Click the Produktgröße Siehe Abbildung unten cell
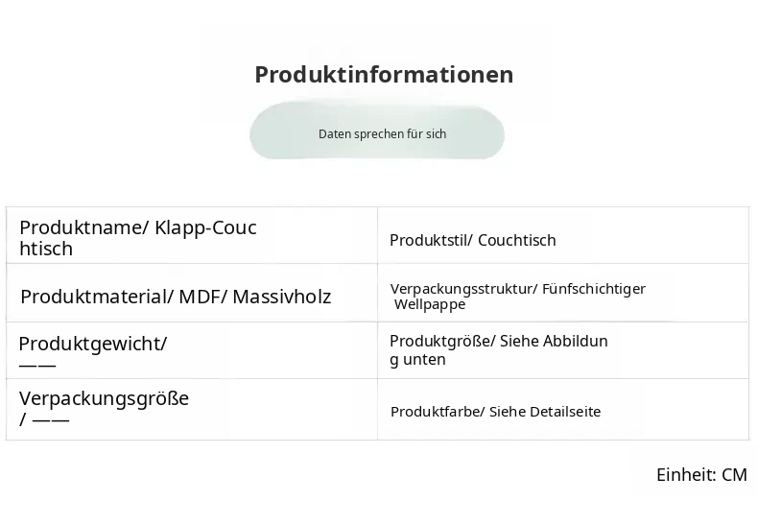 click(563, 350)
